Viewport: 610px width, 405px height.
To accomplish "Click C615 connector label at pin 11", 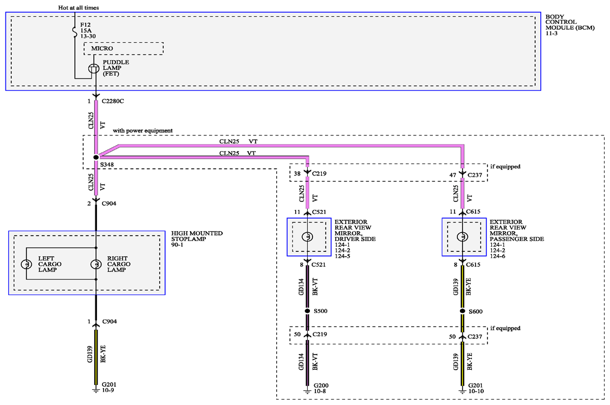I will pos(473,212).
